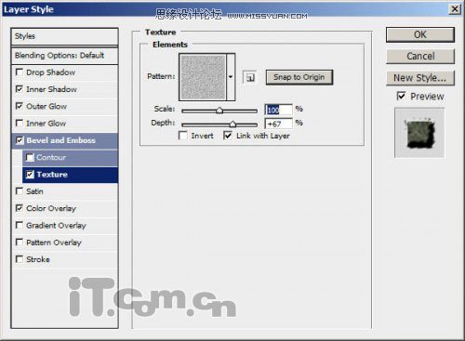Click the OK button
465x341 pixels.
point(420,34)
